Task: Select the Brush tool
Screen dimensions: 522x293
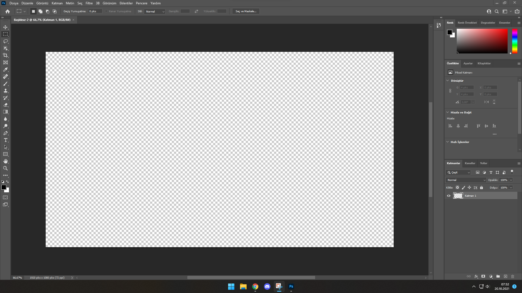Action: (x=5, y=84)
